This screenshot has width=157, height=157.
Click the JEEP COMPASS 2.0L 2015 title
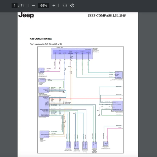106,15
